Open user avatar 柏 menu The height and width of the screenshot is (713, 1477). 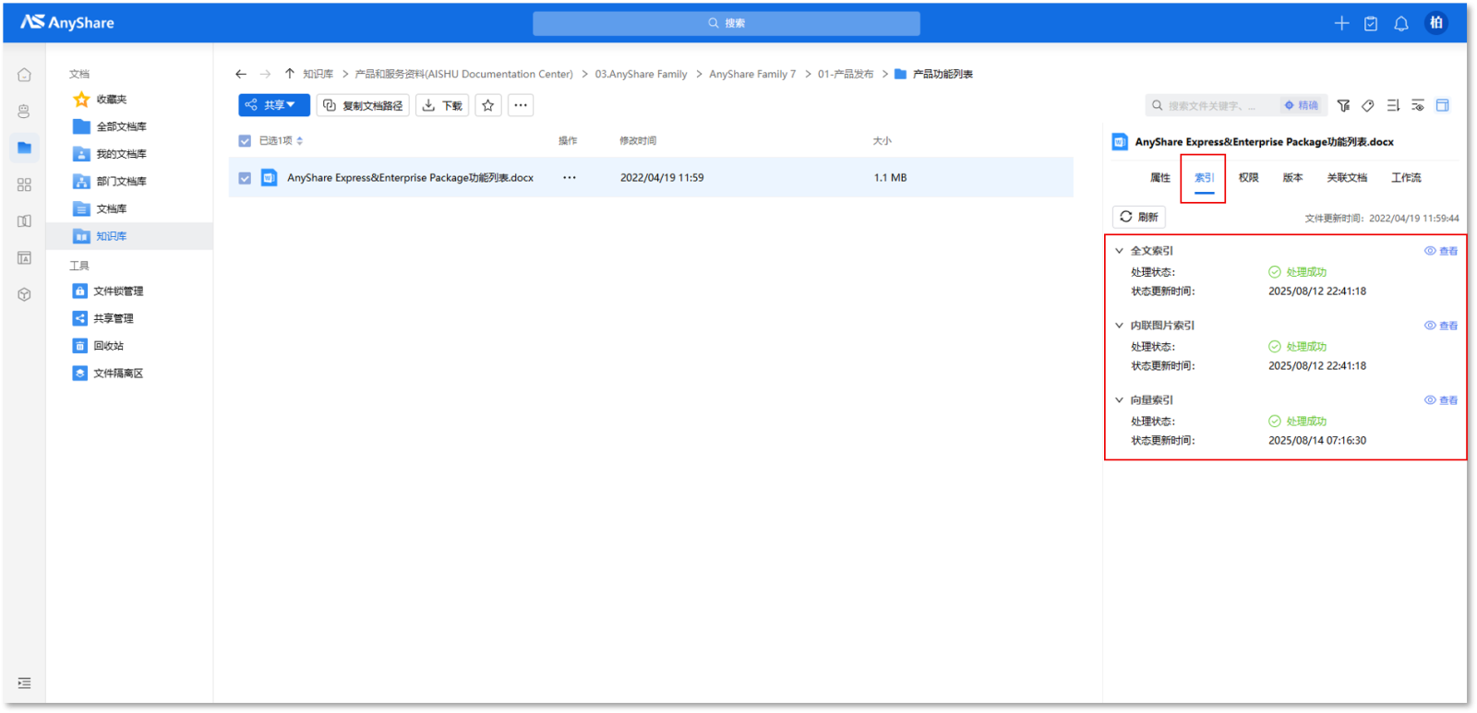pyautogui.click(x=1435, y=23)
